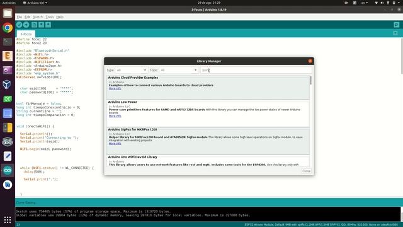Click the volume speaker icon in top bar
Viewport: 403px width, 227px height.
pyautogui.click(x=382, y=3)
